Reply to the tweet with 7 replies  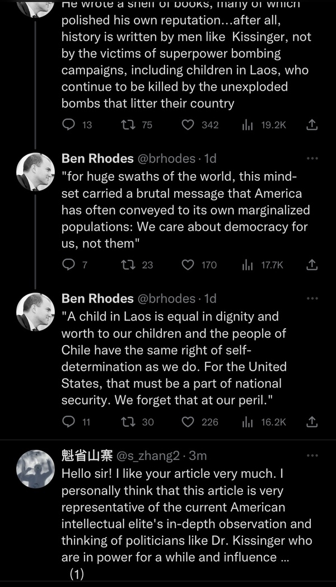coord(68,264)
